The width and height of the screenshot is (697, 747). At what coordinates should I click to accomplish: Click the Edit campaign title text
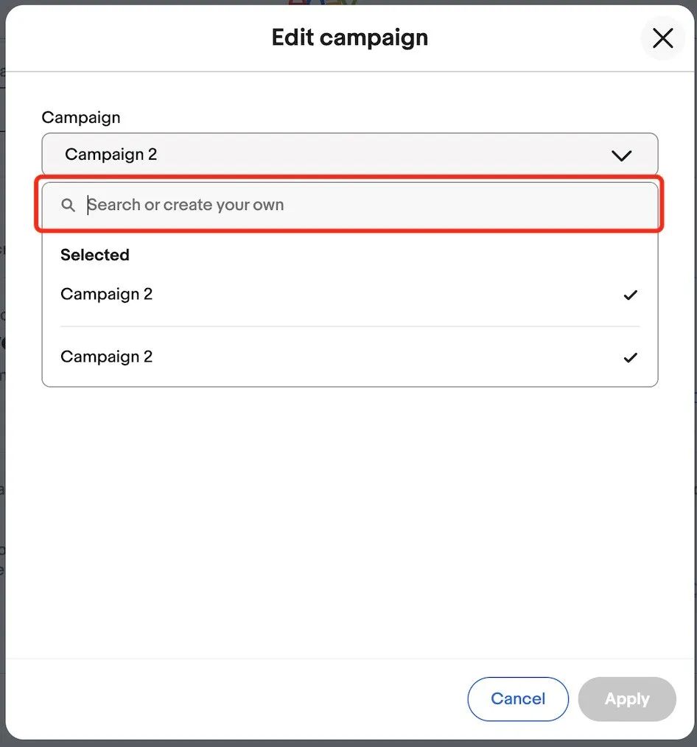tap(350, 38)
